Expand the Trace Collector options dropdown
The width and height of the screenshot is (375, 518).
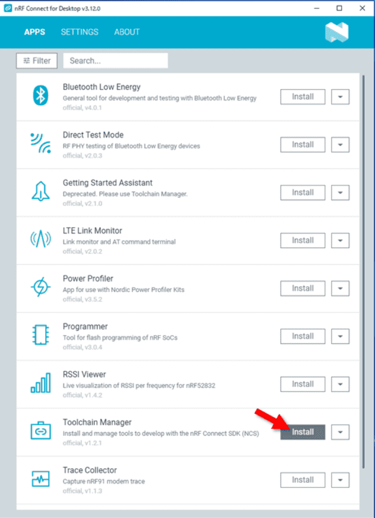coord(340,480)
